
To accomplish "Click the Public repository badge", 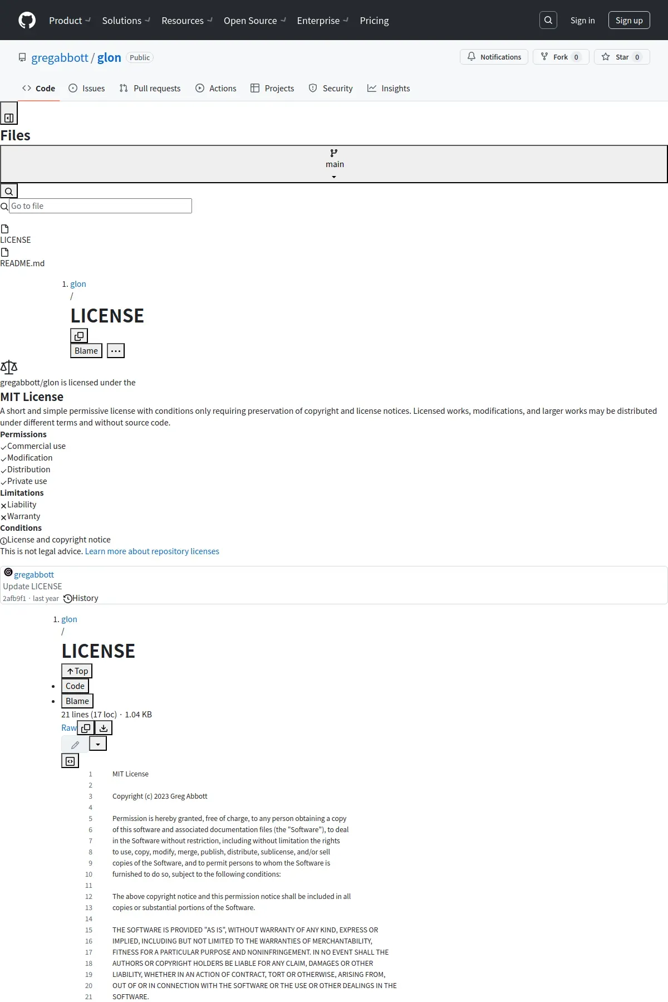I will [140, 57].
